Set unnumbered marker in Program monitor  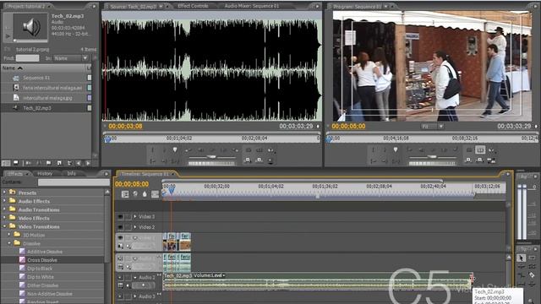(x=396, y=150)
